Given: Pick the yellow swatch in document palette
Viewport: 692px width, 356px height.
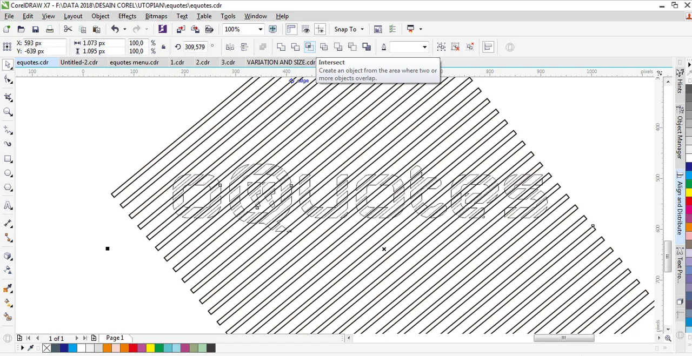Looking at the screenshot, I should 150,348.
